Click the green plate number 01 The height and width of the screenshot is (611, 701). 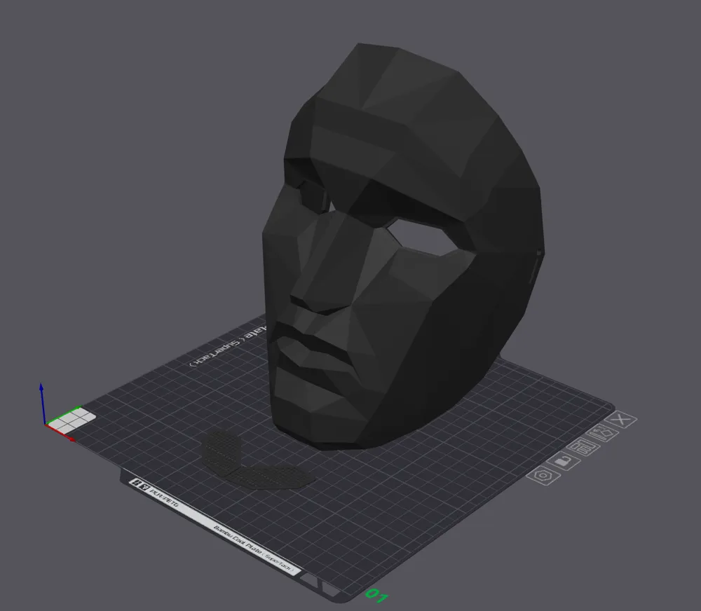pos(376,596)
